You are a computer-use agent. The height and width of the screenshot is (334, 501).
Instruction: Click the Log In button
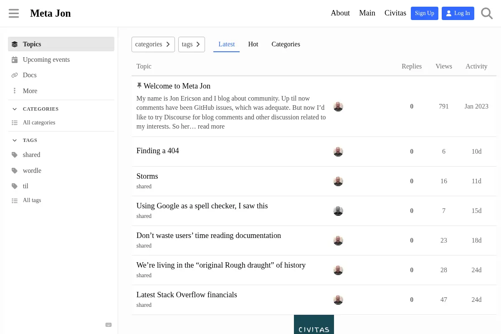tap(458, 13)
